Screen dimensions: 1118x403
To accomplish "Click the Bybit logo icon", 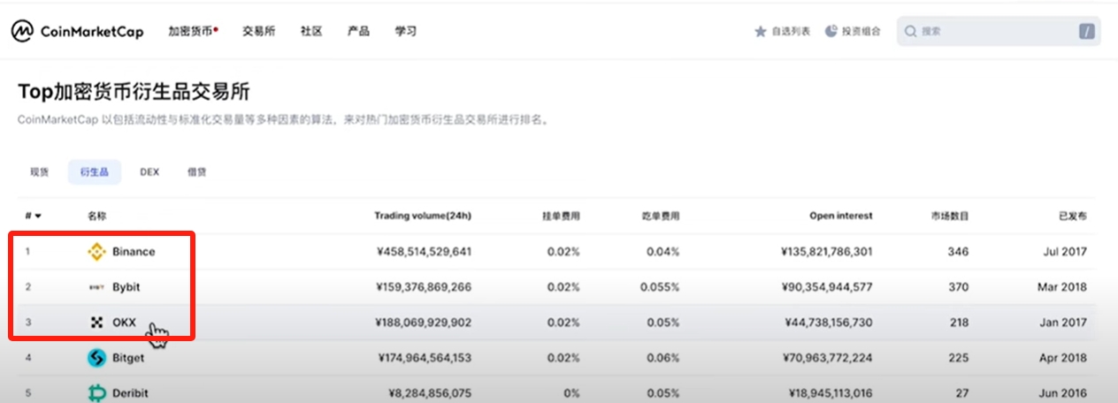I will pyautogui.click(x=96, y=287).
